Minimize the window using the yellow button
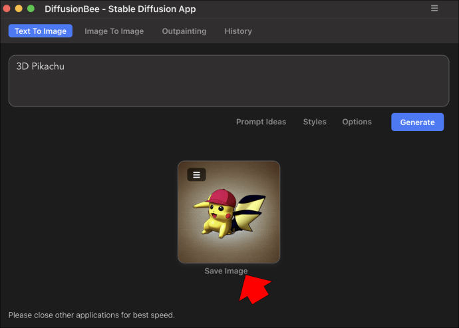Viewport: 459px width, 328px height. click(19, 9)
